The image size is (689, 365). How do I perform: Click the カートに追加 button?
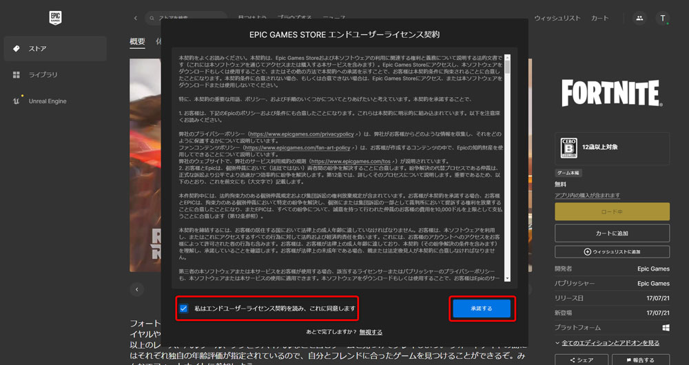tap(612, 233)
